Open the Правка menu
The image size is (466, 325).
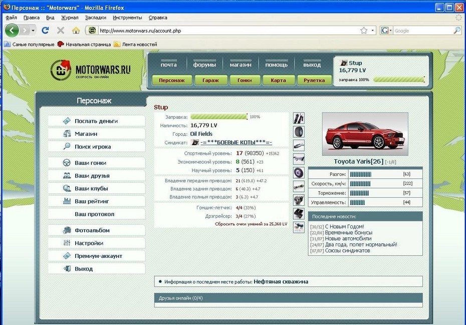click(32, 18)
